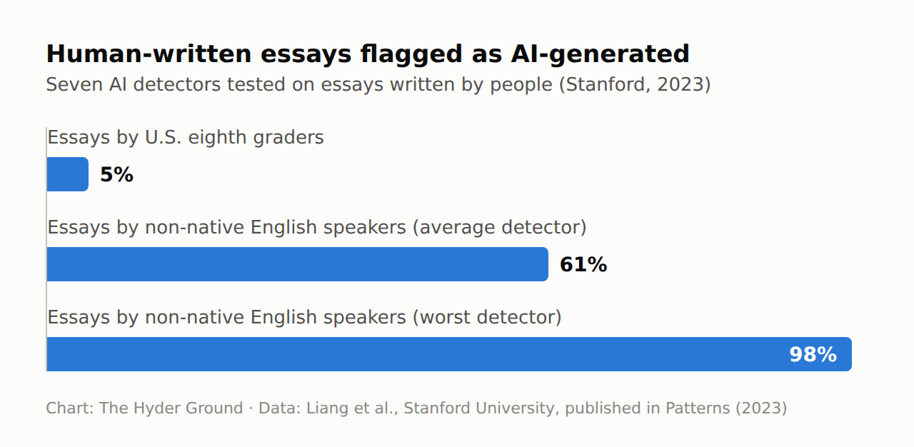Click the vertical axis baseline line

(x=46, y=249)
